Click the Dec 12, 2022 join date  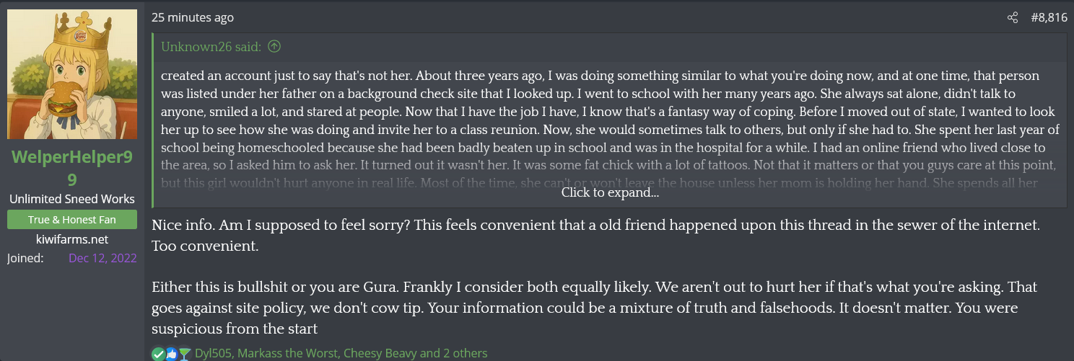102,258
